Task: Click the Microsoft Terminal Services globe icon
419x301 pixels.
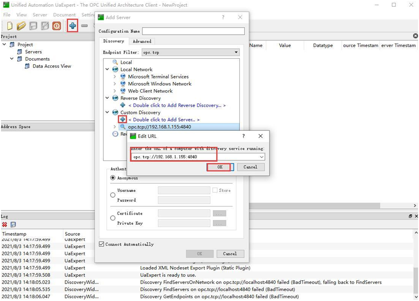Action: [123, 77]
